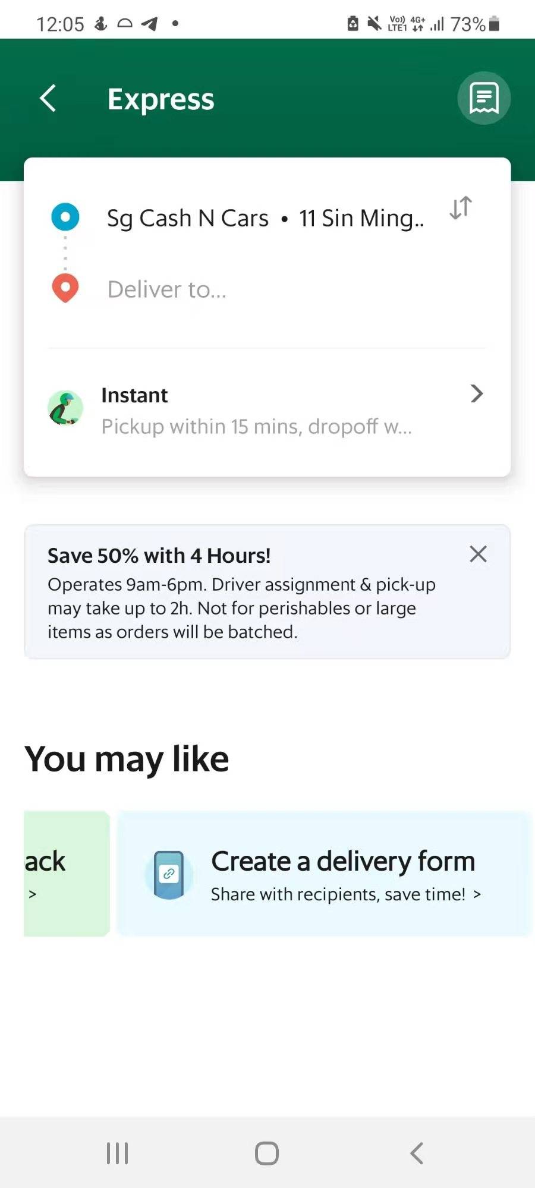Tap the mobile signal strength indicator
535x1188 pixels.
438,24
